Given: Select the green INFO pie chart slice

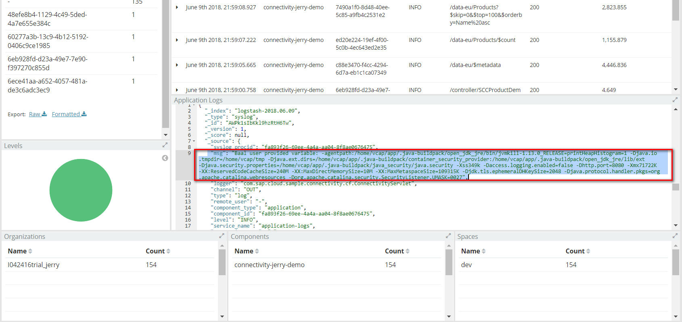Looking at the screenshot, I should pyautogui.click(x=81, y=190).
